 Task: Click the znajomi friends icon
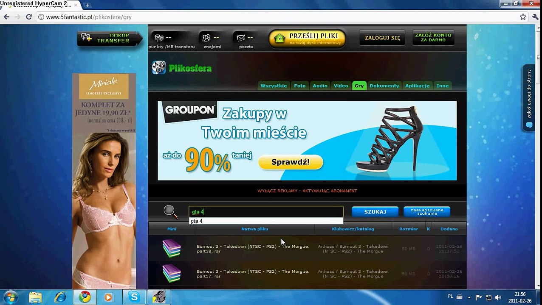pyautogui.click(x=206, y=38)
